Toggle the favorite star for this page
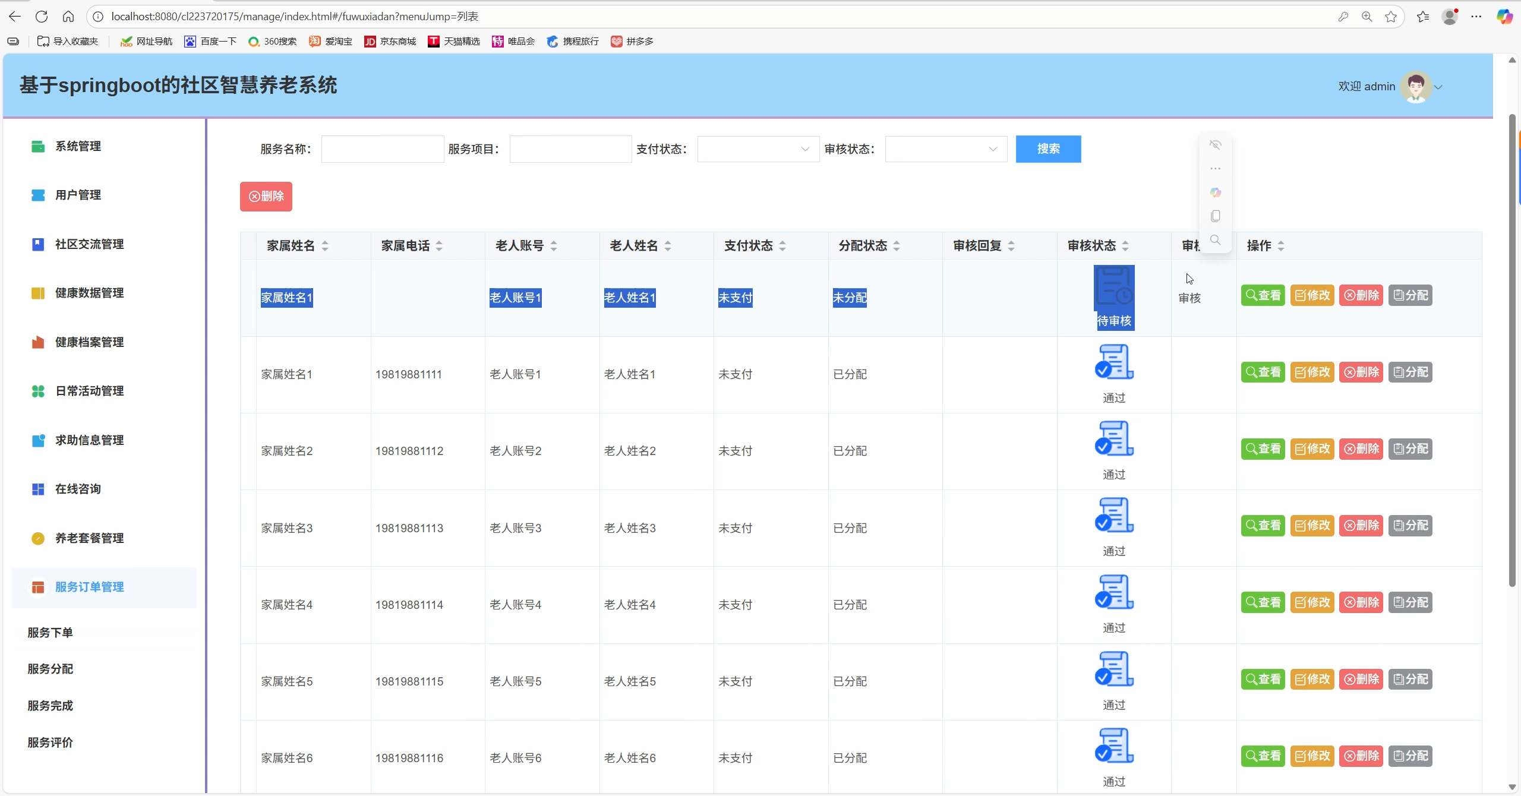Screen dimensions: 1521x796 pos(1391,17)
